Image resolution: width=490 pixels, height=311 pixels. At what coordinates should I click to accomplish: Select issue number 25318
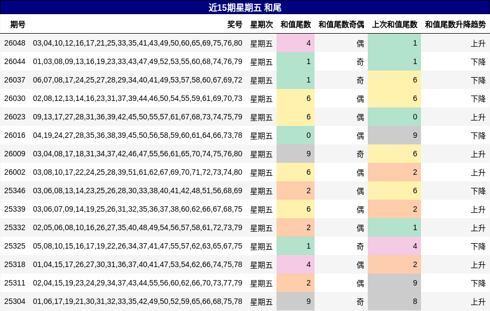pos(15,264)
